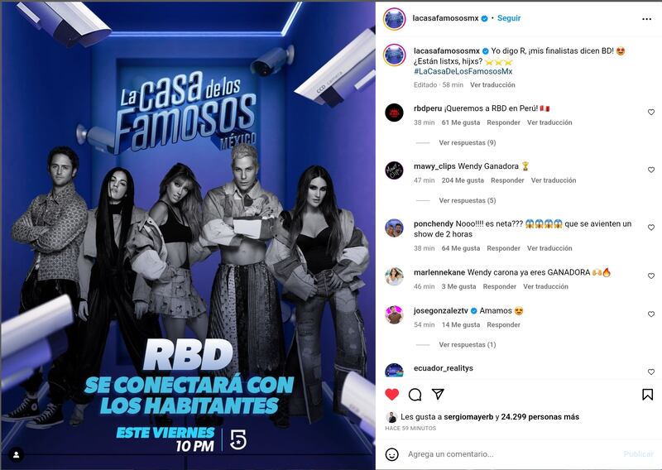Share the post using the paper plane icon
Screen dimensions: 662x470
point(438,394)
